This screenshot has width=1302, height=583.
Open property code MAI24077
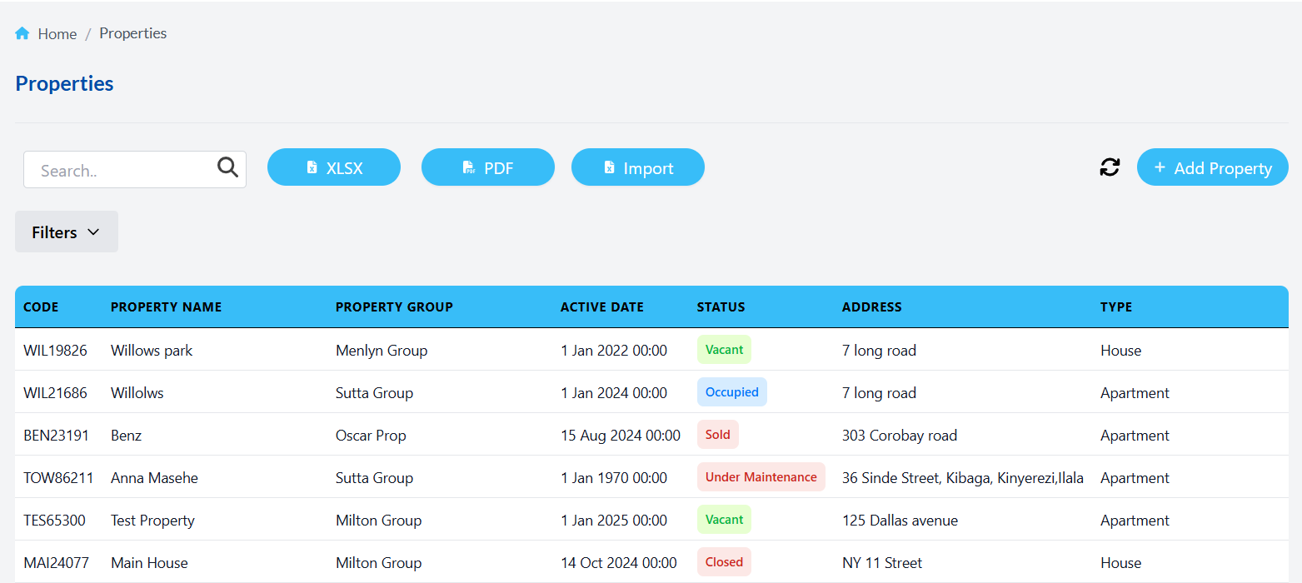point(56,563)
